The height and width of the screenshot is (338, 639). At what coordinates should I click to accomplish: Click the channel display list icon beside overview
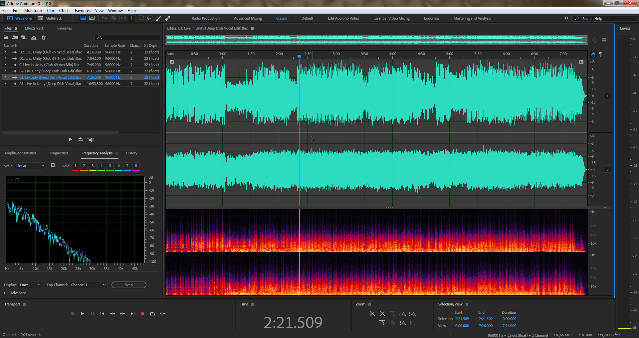604,40
